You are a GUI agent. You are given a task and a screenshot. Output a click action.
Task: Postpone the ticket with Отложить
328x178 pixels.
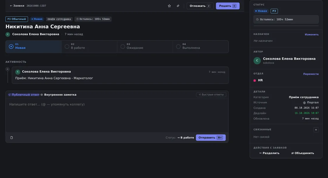point(200,6)
